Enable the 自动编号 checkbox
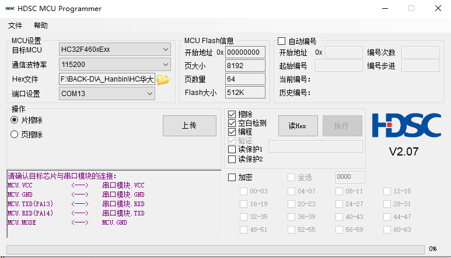This screenshot has width=451, height=258. tap(282, 41)
